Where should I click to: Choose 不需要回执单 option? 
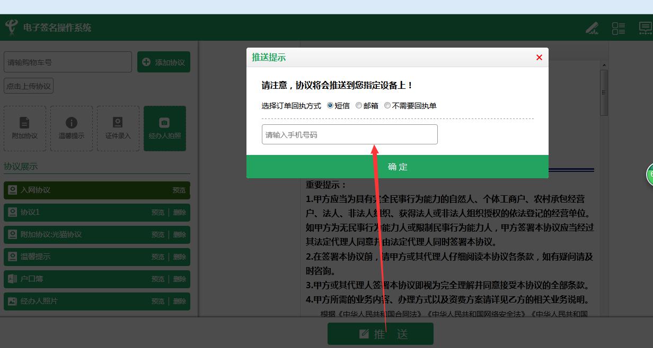tap(387, 106)
